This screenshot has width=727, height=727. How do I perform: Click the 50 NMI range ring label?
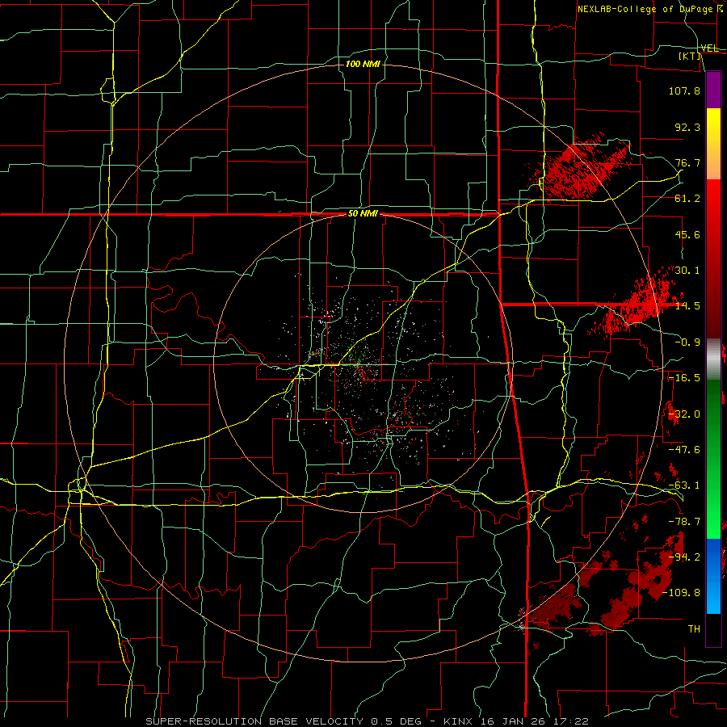(x=363, y=214)
